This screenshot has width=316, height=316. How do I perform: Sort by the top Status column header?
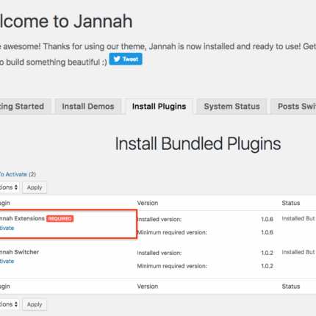point(291,203)
